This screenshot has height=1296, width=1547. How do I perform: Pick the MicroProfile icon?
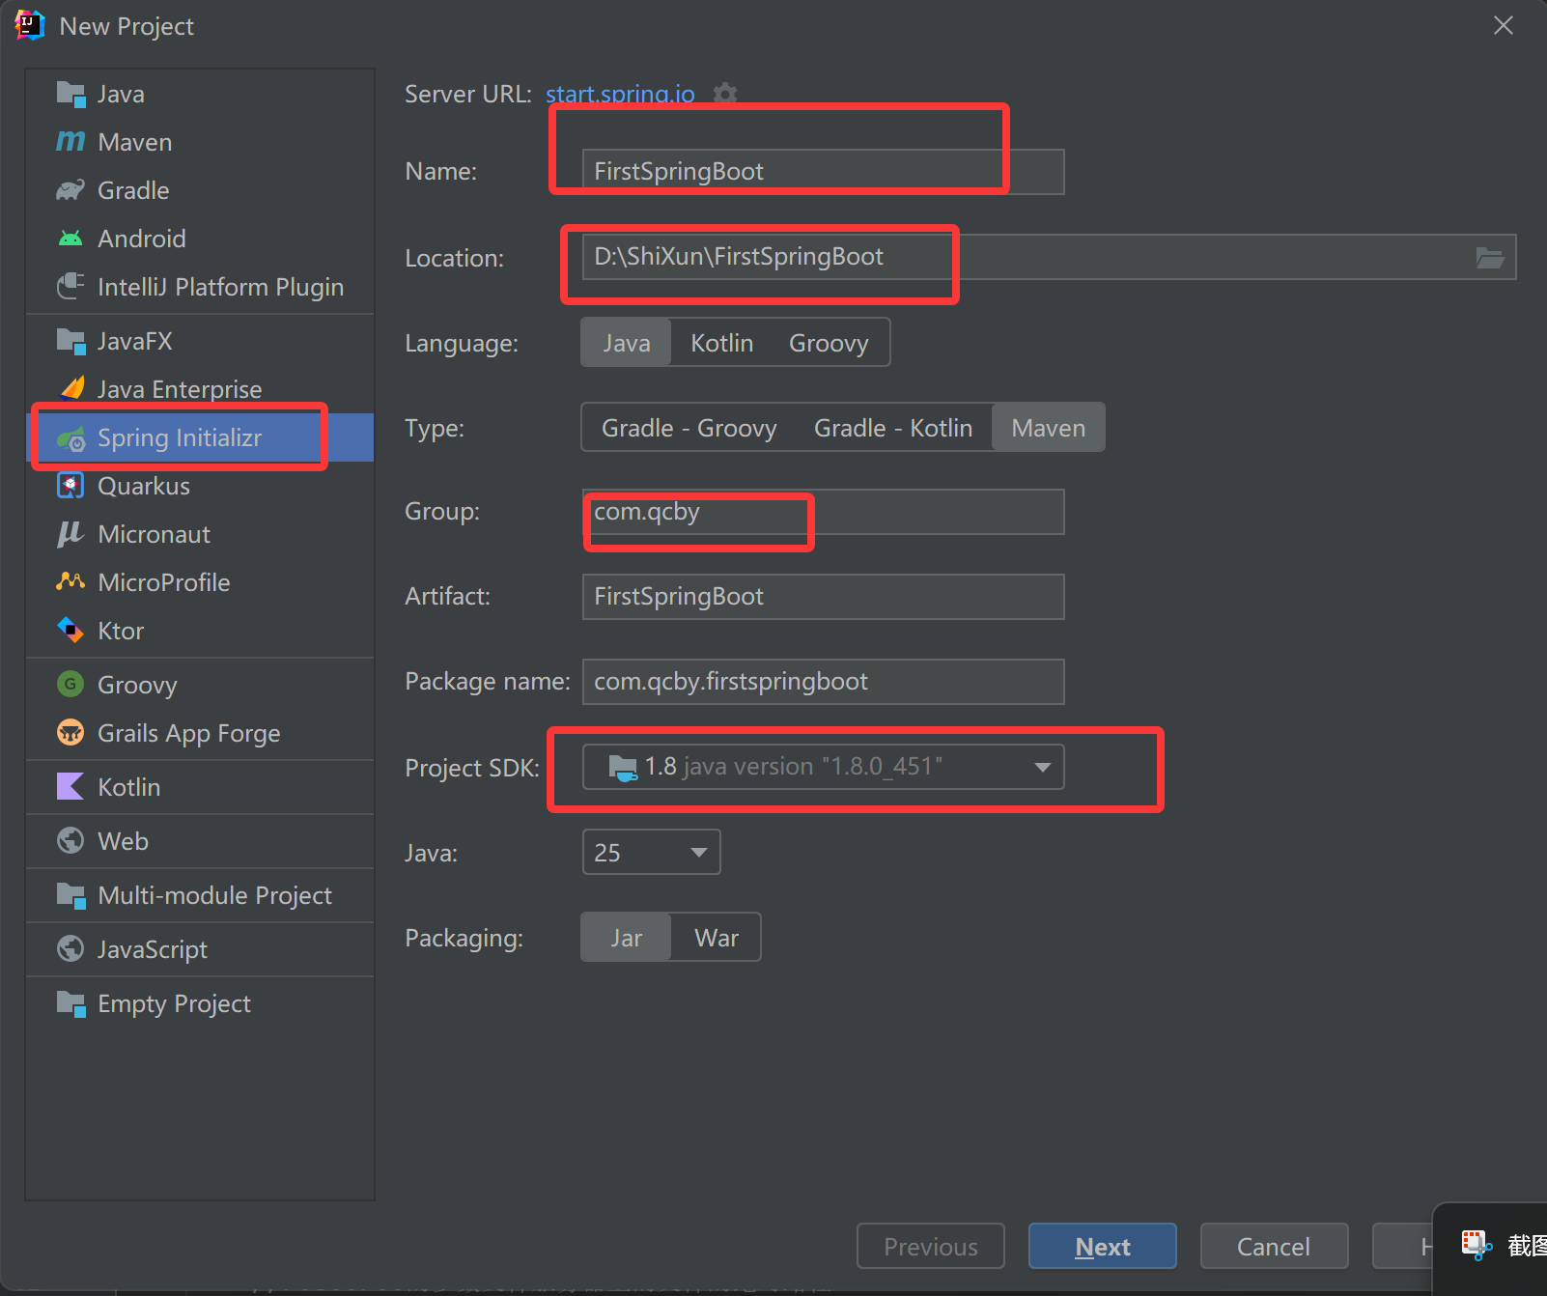[x=70, y=581]
